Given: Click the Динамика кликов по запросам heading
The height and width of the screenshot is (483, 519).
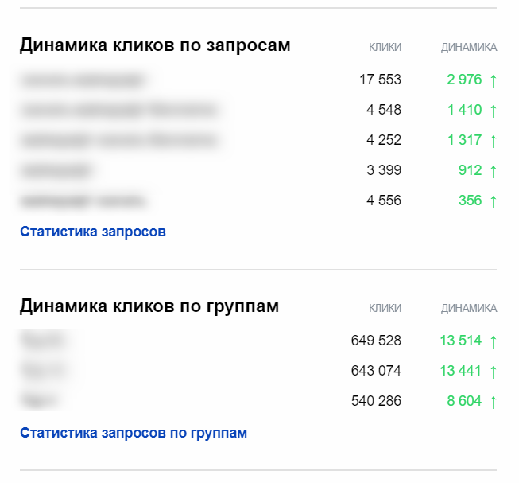Looking at the screenshot, I should click(155, 45).
